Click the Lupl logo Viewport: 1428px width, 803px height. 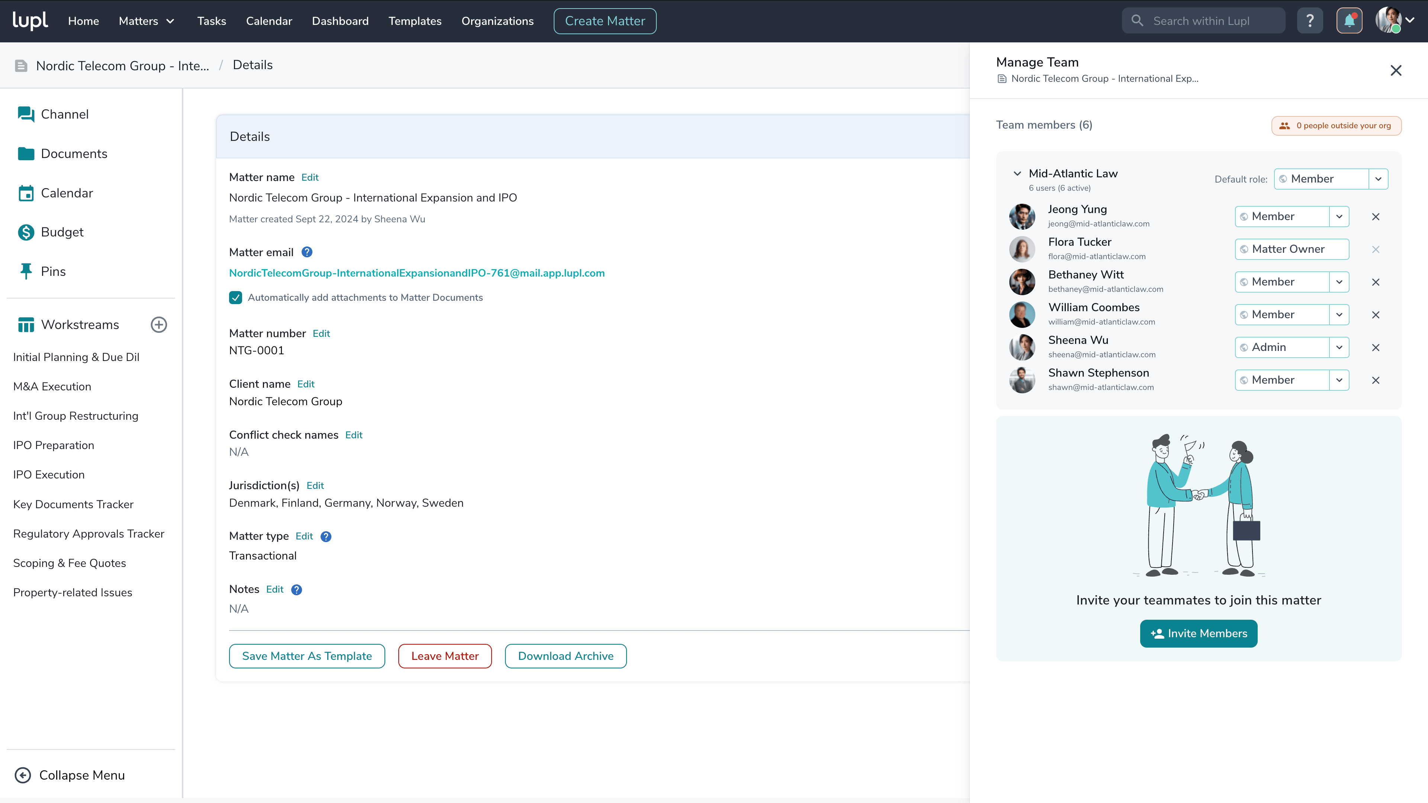(x=30, y=20)
